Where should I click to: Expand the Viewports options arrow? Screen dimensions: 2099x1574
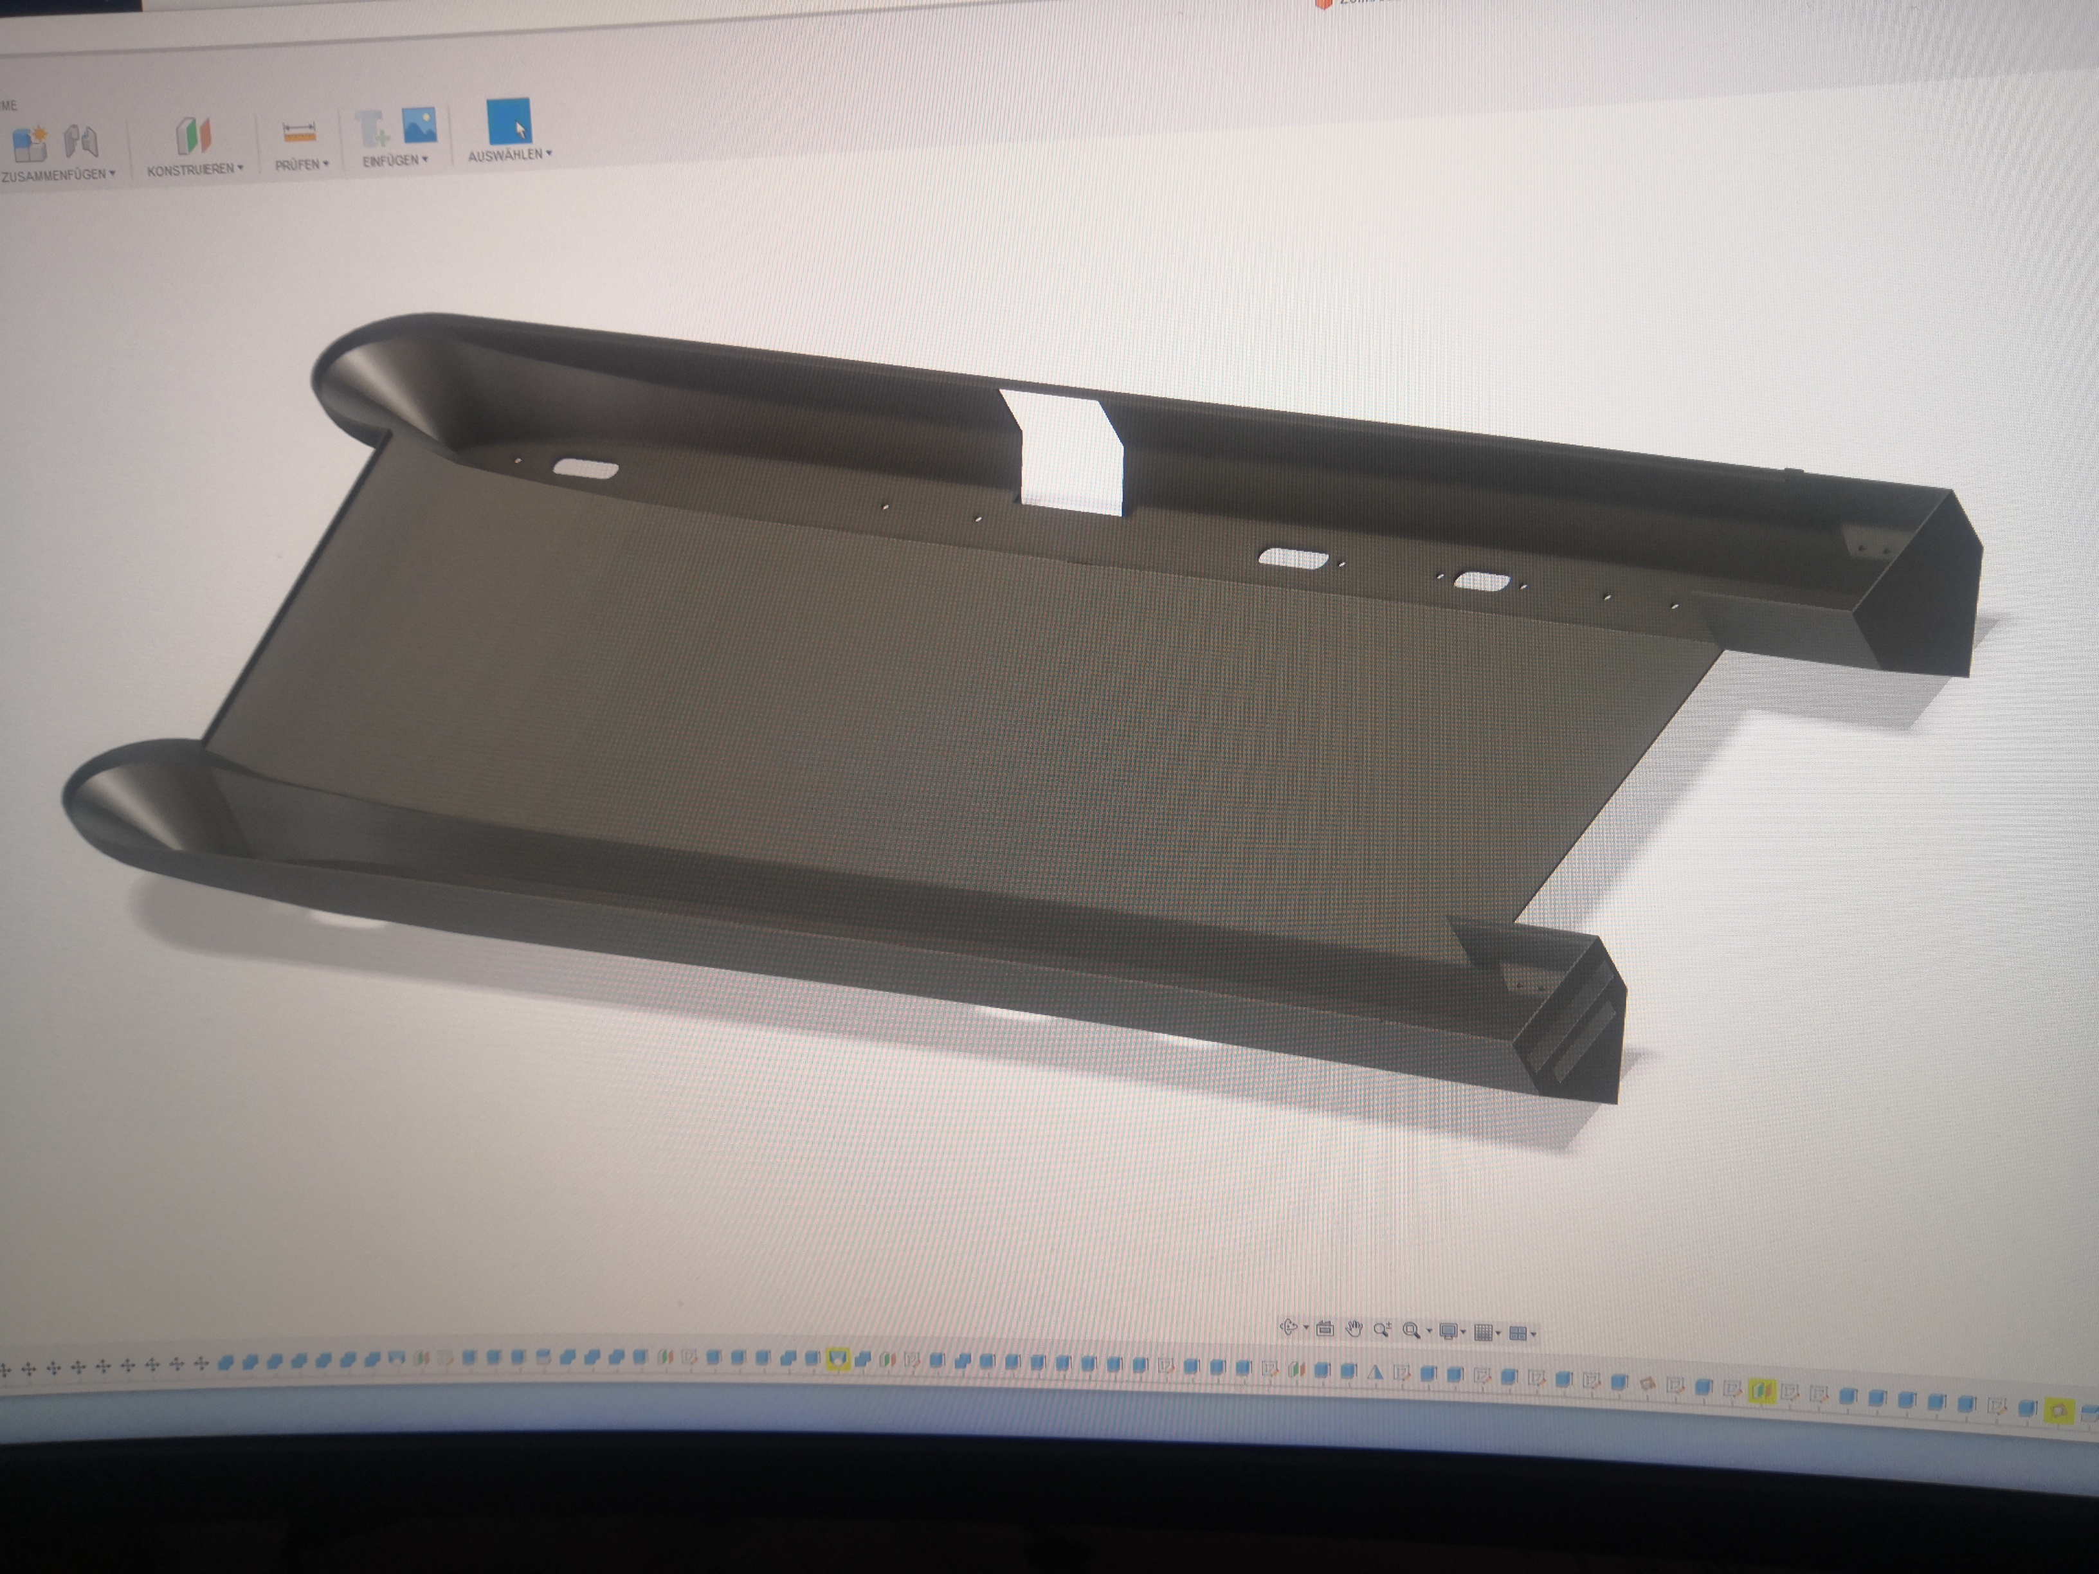pos(1534,1335)
